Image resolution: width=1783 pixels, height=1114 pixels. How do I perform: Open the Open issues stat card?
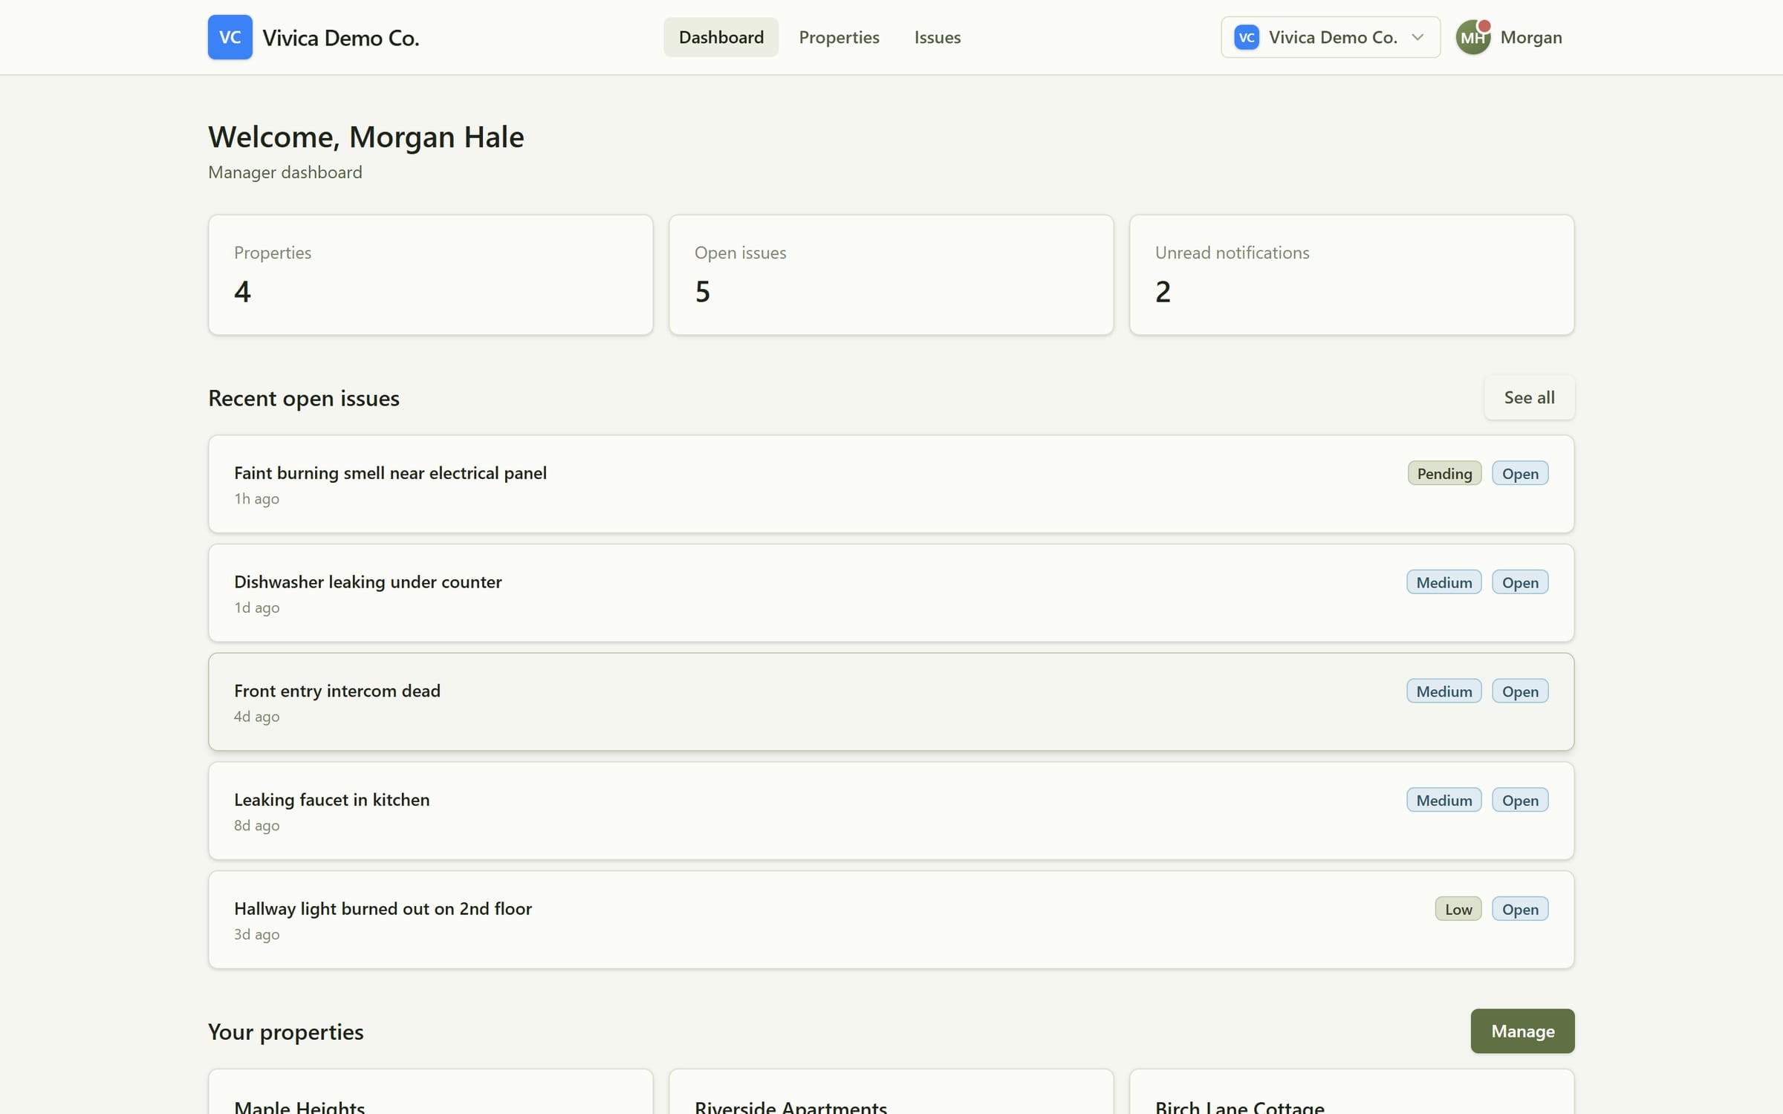point(891,275)
